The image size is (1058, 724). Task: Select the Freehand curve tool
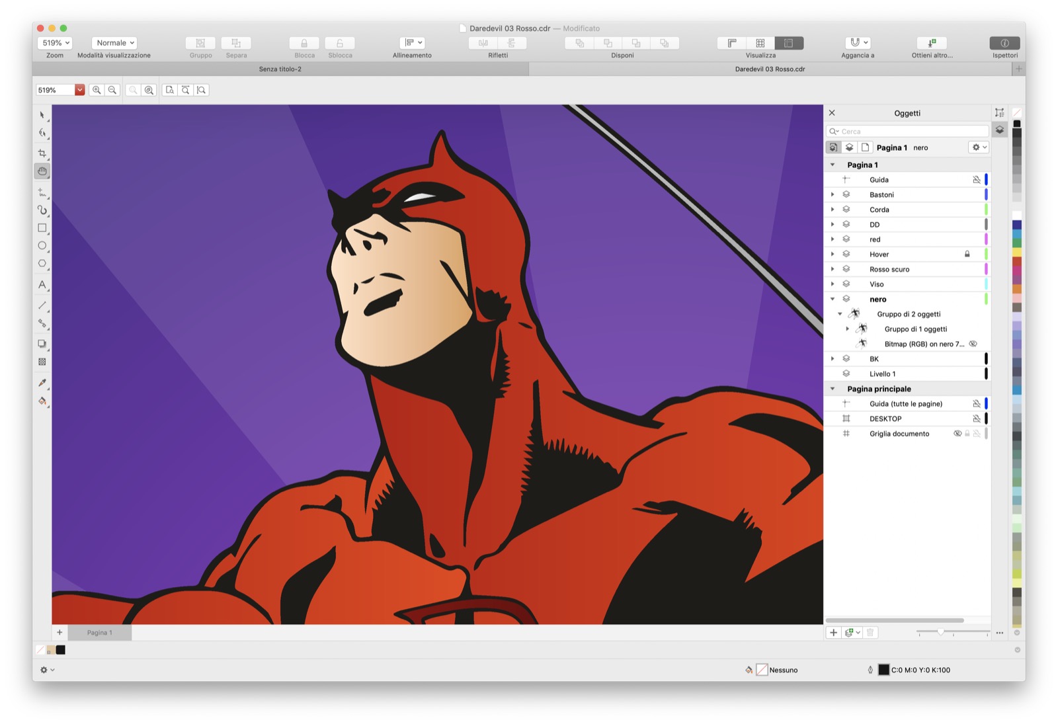pyautogui.click(x=42, y=192)
